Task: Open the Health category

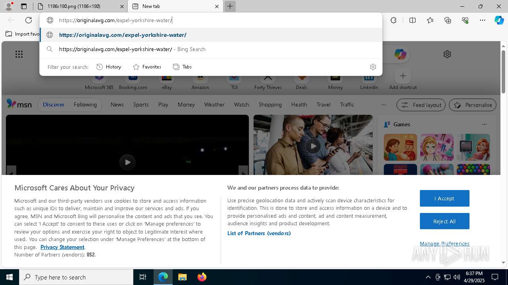Action: [x=299, y=104]
